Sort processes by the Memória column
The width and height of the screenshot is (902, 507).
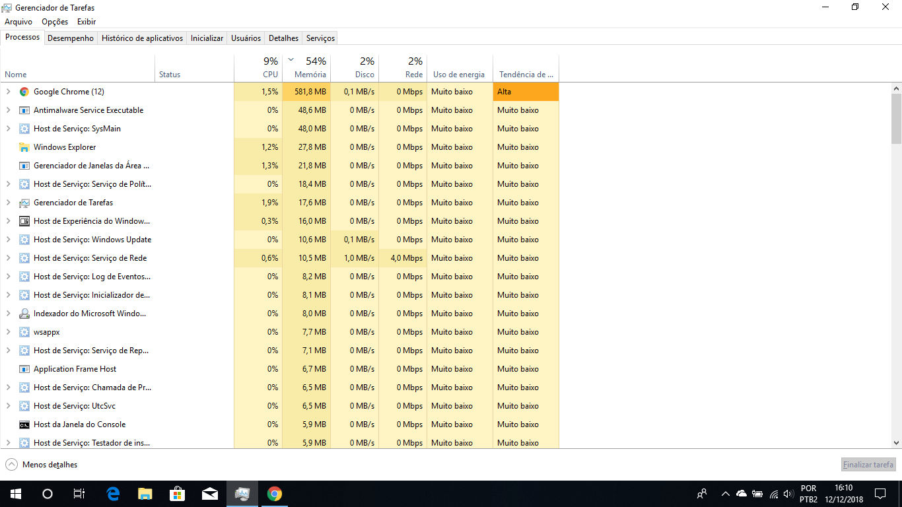[x=306, y=68]
